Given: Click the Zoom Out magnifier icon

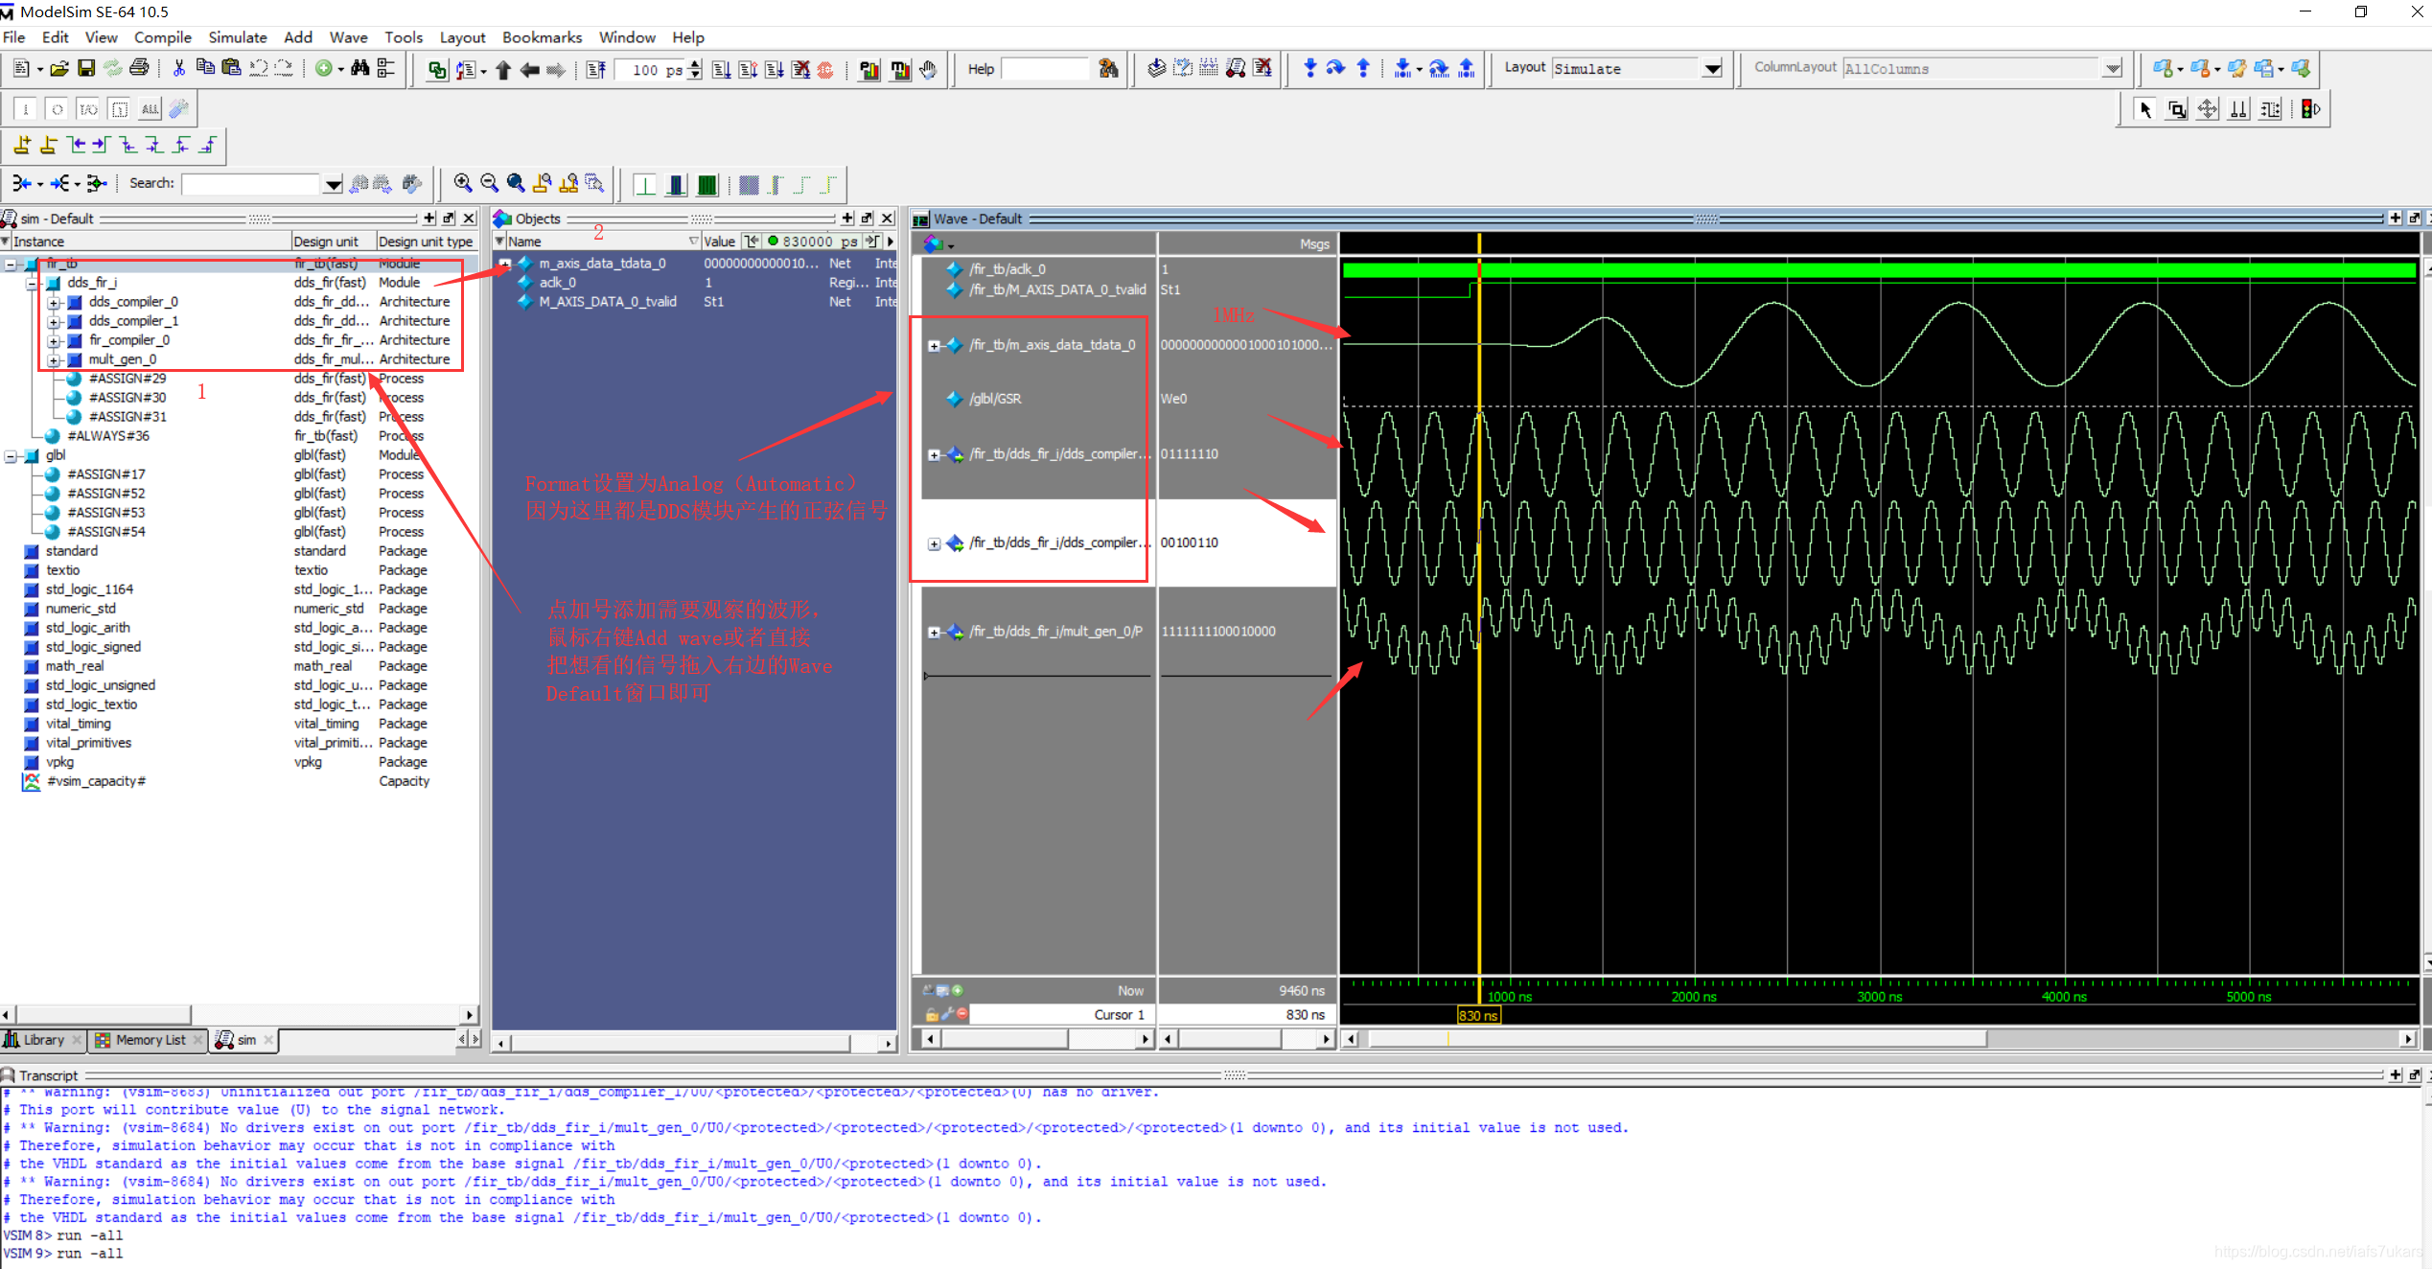Looking at the screenshot, I should click(x=489, y=183).
